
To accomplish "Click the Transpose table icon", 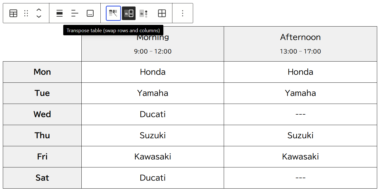I will (x=113, y=13).
